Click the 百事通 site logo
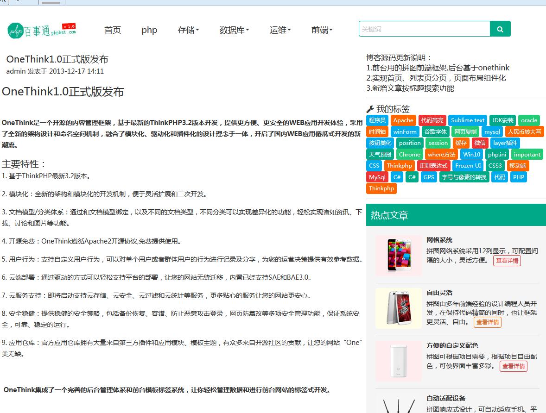 coord(41,30)
